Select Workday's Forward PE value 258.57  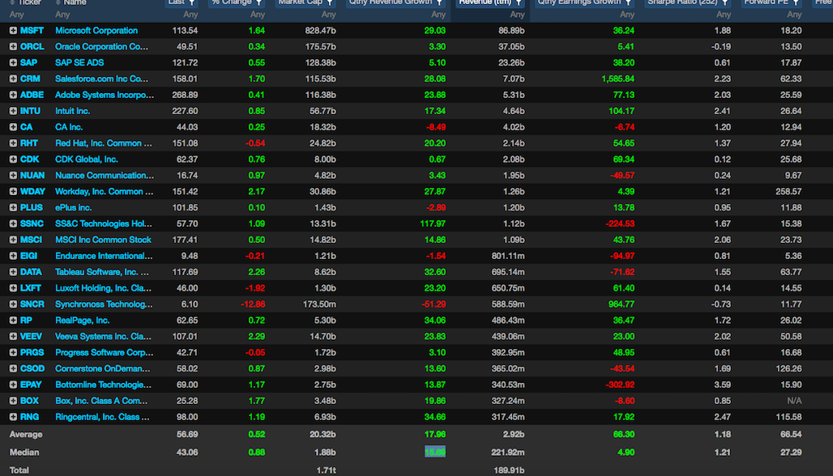click(x=788, y=192)
